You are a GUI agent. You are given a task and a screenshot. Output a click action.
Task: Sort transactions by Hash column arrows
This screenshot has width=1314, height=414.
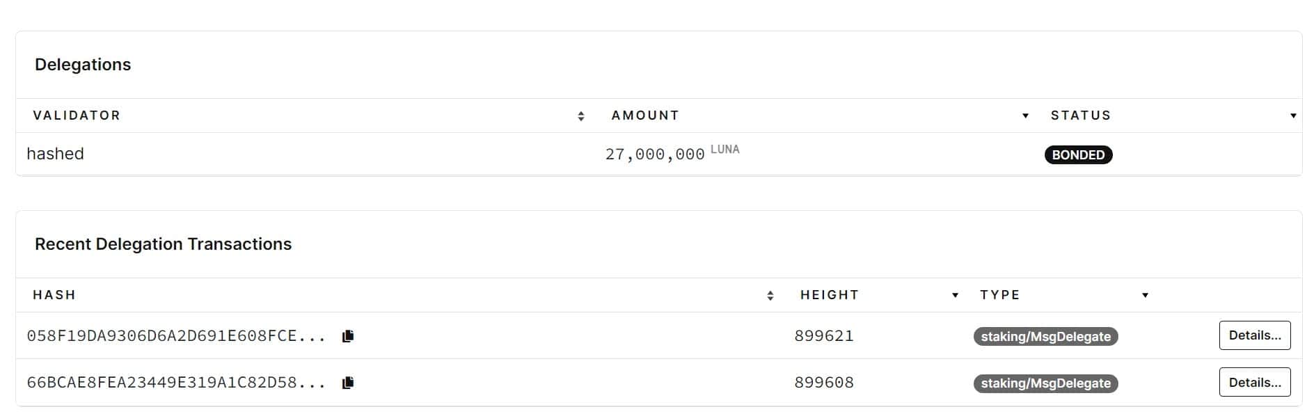pos(770,296)
